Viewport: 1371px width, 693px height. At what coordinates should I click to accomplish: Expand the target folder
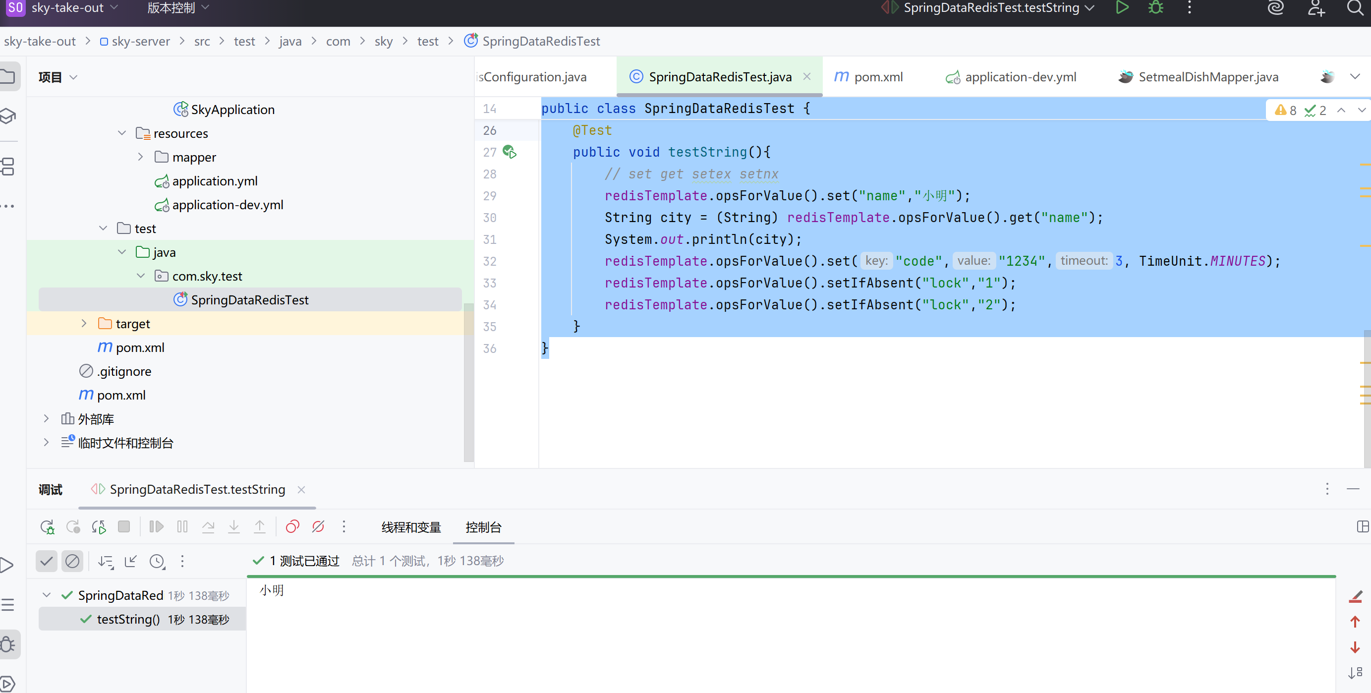(x=84, y=324)
